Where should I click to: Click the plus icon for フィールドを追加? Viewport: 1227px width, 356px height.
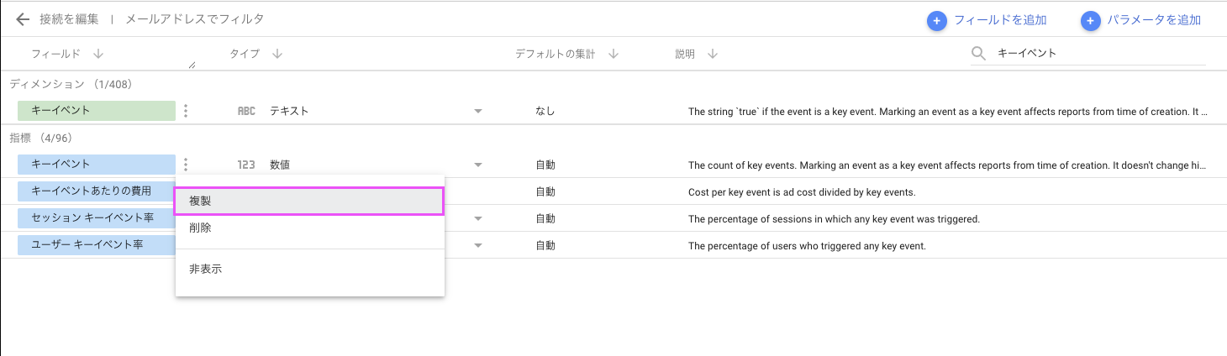[937, 20]
